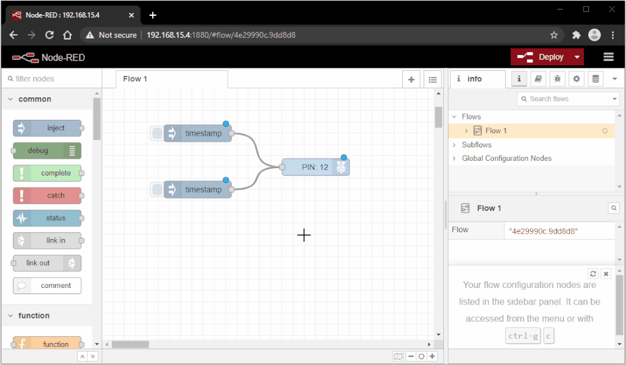
Task: Trigger the upper timestamp inject button
Action: point(157,133)
